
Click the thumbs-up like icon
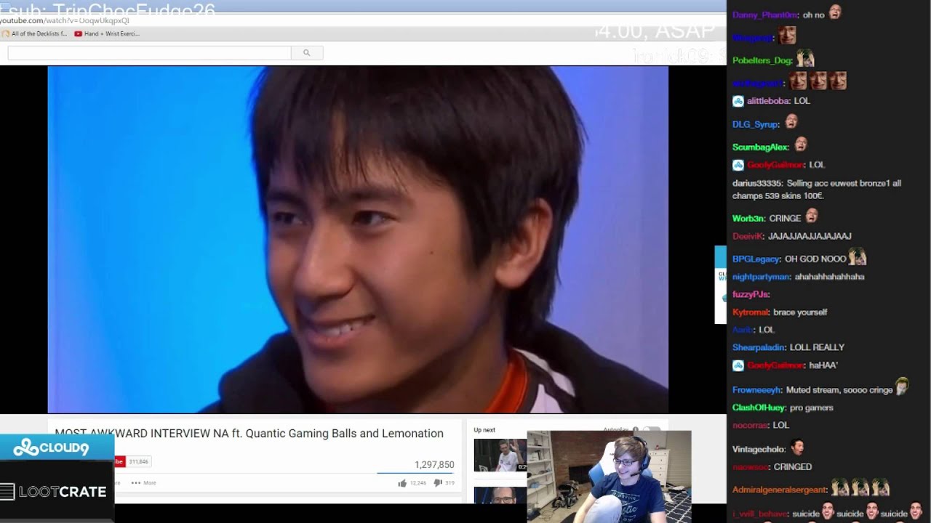click(402, 483)
